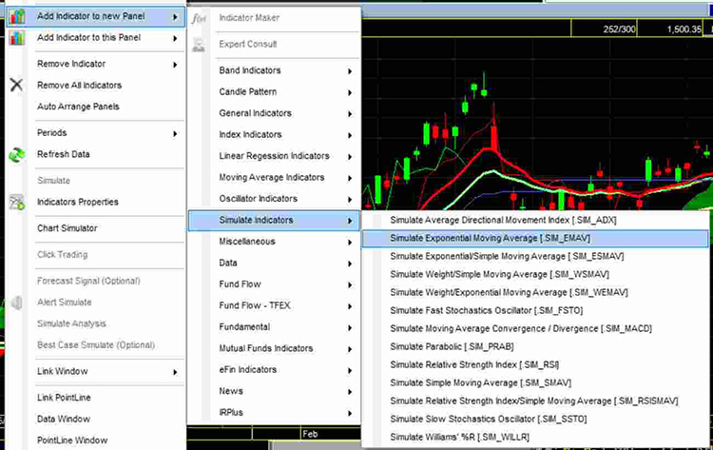Click the Expert Consult icon
Viewport: 713px width, 450px height.
(x=199, y=44)
